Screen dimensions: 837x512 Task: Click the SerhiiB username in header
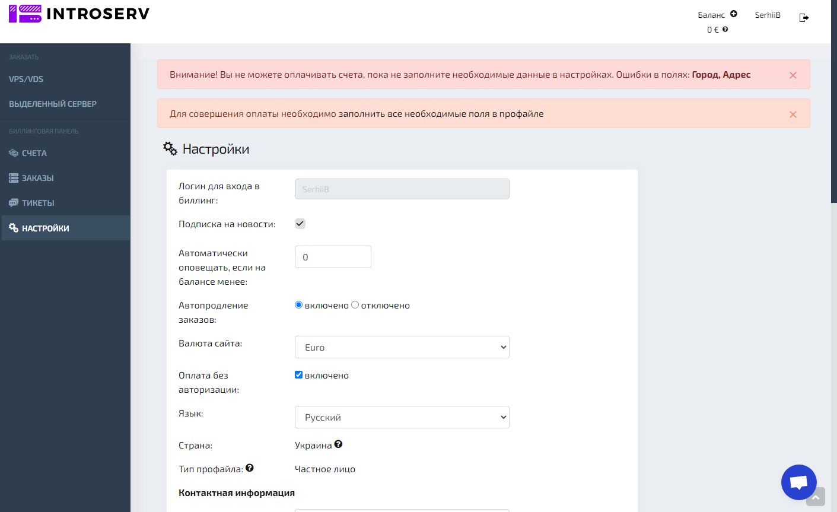(x=768, y=15)
